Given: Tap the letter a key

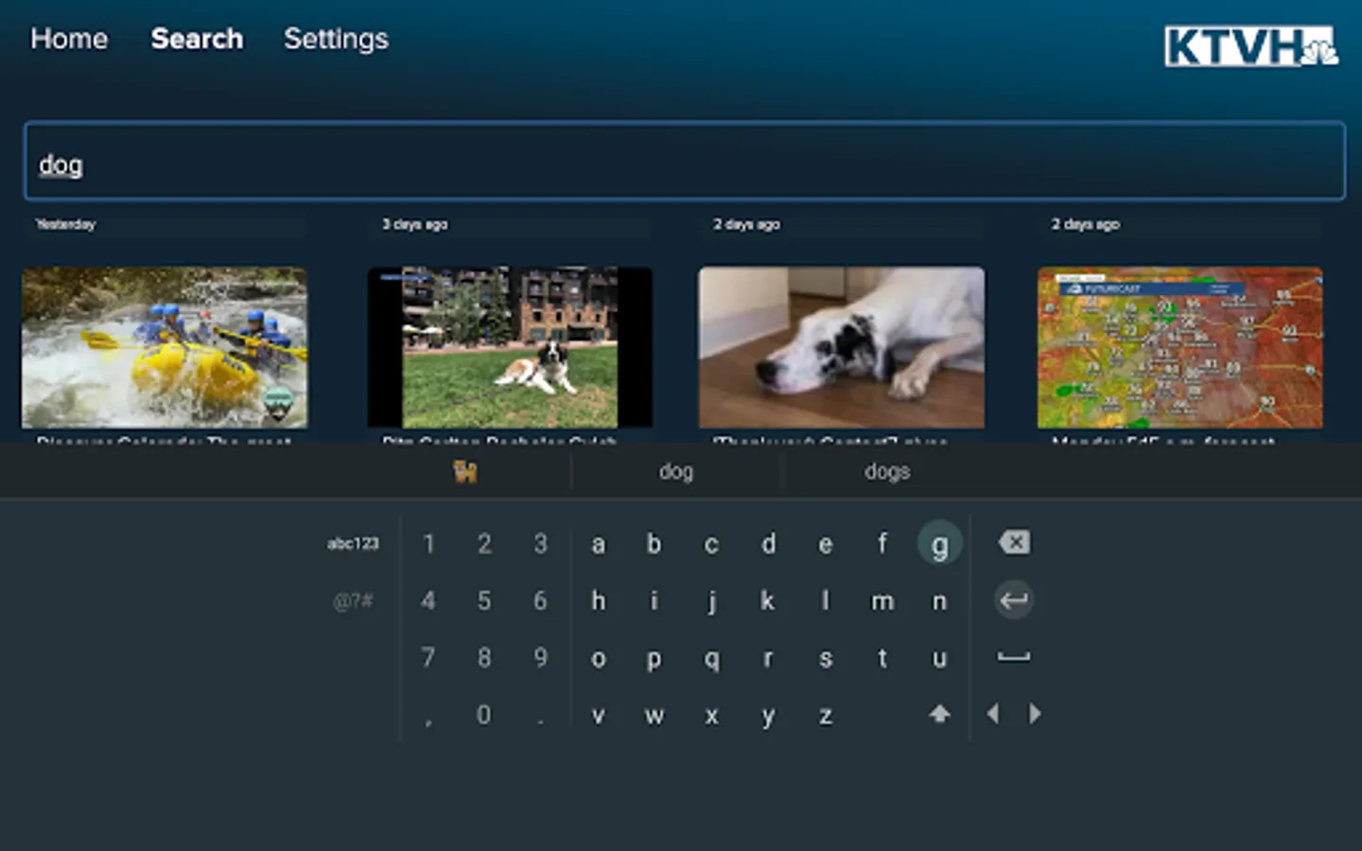Looking at the screenshot, I should pyautogui.click(x=598, y=544).
